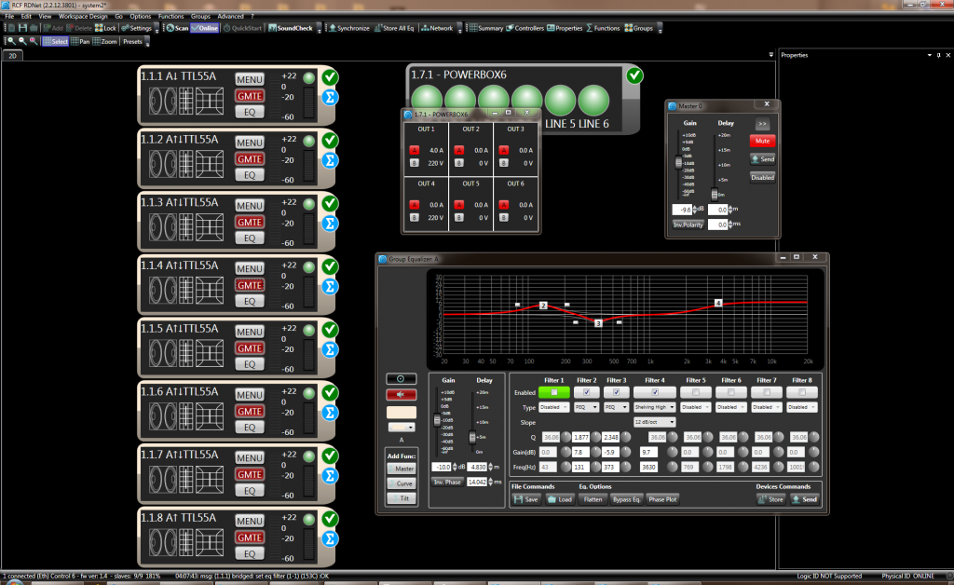954x585 pixels.
Task: Click the sigma icon on 1.1.3 TTL55A
Action: click(x=331, y=224)
